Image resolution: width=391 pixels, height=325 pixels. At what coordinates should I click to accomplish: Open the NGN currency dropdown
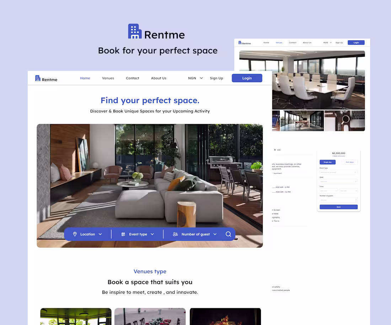coord(195,78)
